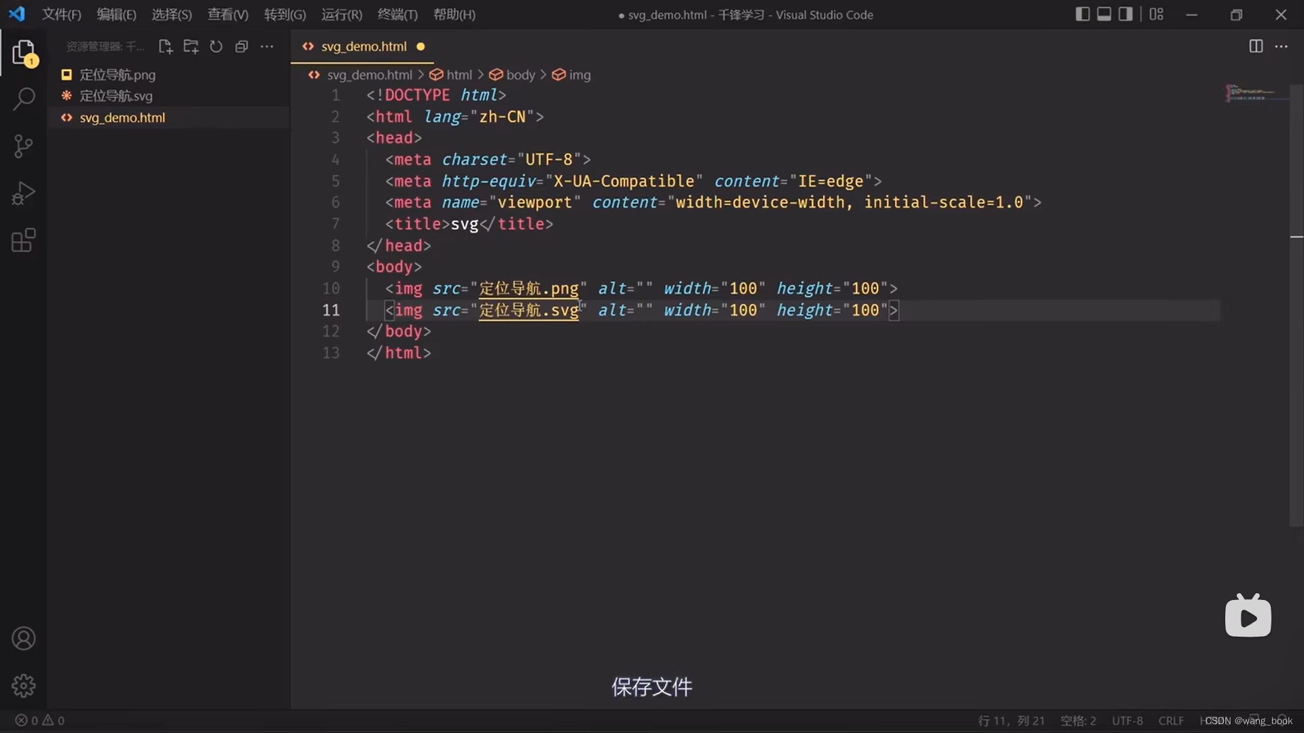Switch to the svg_demo.html editor tab
Image resolution: width=1304 pixels, height=733 pixels.
(363, 47)
